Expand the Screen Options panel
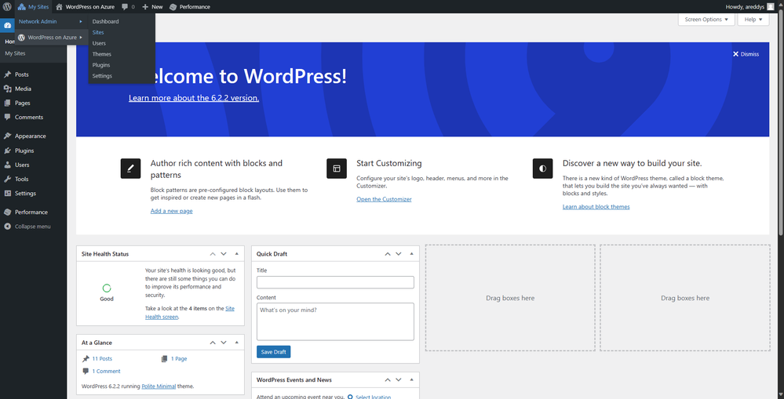 click(x=706, y=20)
